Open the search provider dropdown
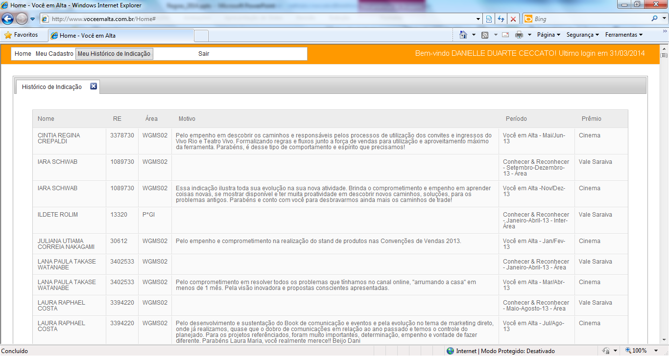Image resolution: width=669 pixels, height=356 pixels. coord(663,19)
